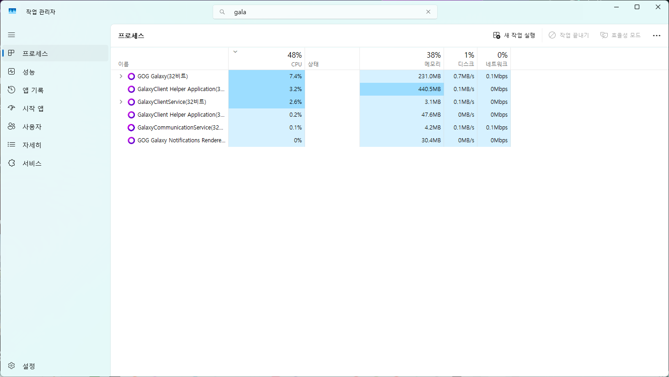
Task: Sort by 디스크 column header
Action: click(460, 59)
